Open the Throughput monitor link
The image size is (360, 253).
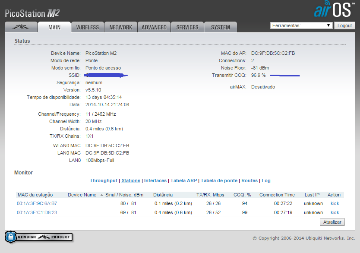(104, 180)
